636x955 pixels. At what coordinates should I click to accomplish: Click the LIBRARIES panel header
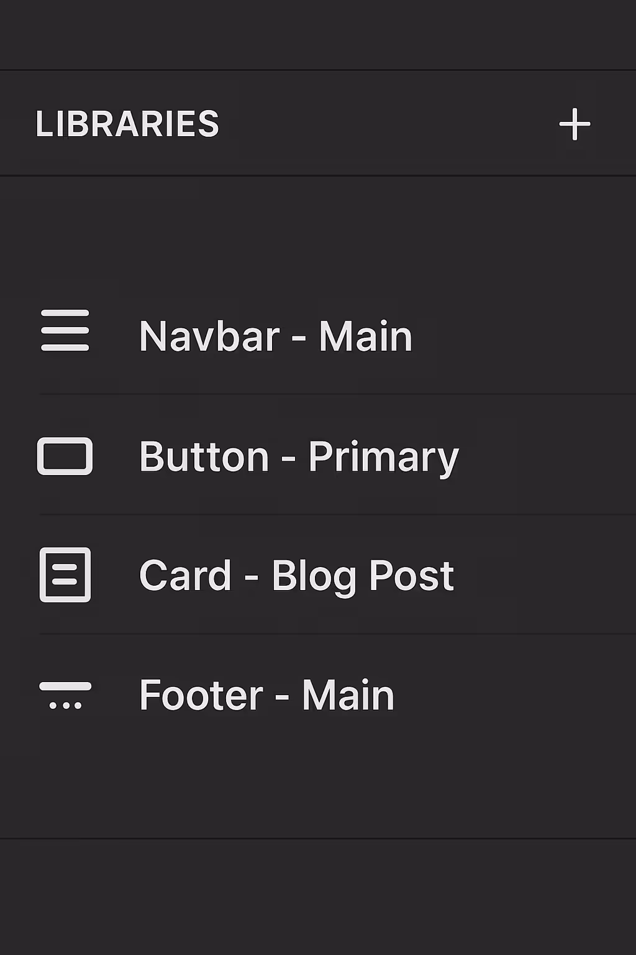[128, 123]
